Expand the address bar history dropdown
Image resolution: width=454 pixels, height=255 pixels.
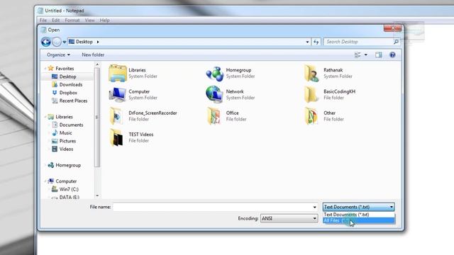click(307, 42)
